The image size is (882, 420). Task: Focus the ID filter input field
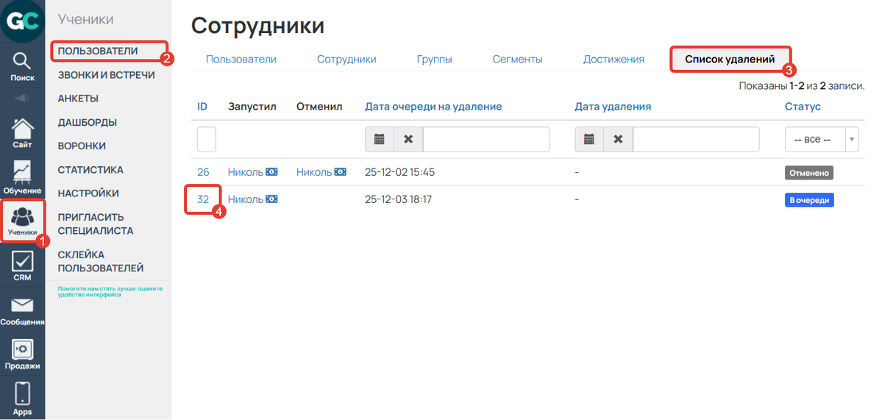click(x=207, y=140)
